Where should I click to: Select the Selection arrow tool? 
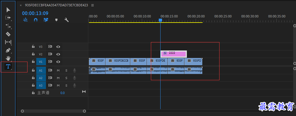coord(8,10)
